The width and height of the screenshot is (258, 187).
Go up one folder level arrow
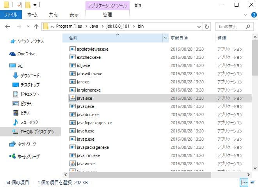tap(36, 26)
